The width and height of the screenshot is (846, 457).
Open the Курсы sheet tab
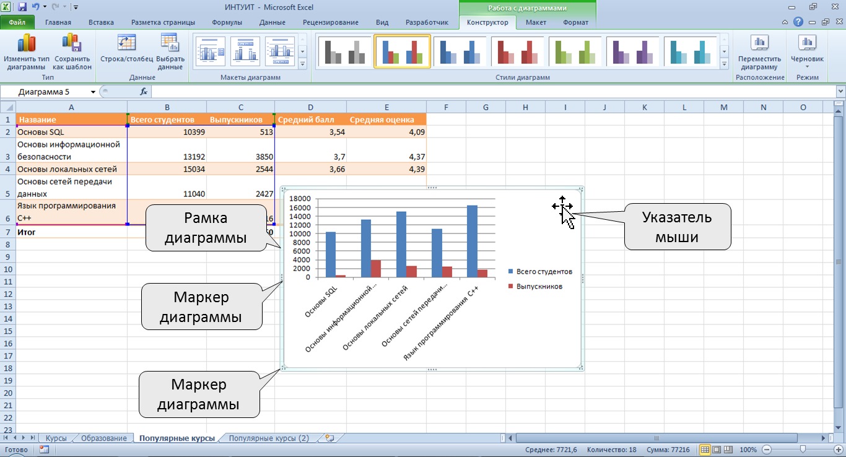point(56,438)
